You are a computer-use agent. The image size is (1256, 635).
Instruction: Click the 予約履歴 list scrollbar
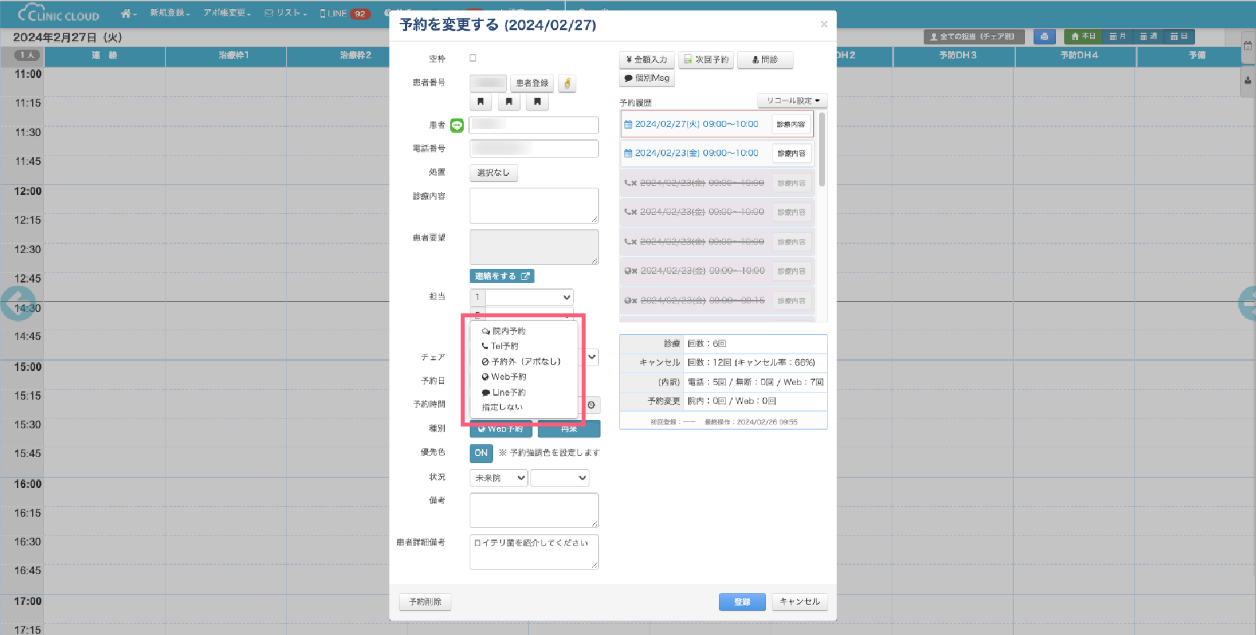822,150
